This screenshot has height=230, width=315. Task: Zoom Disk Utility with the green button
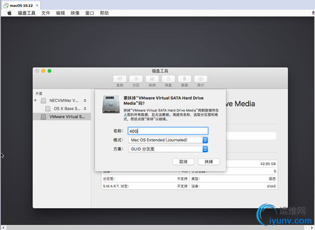[49, 71]
